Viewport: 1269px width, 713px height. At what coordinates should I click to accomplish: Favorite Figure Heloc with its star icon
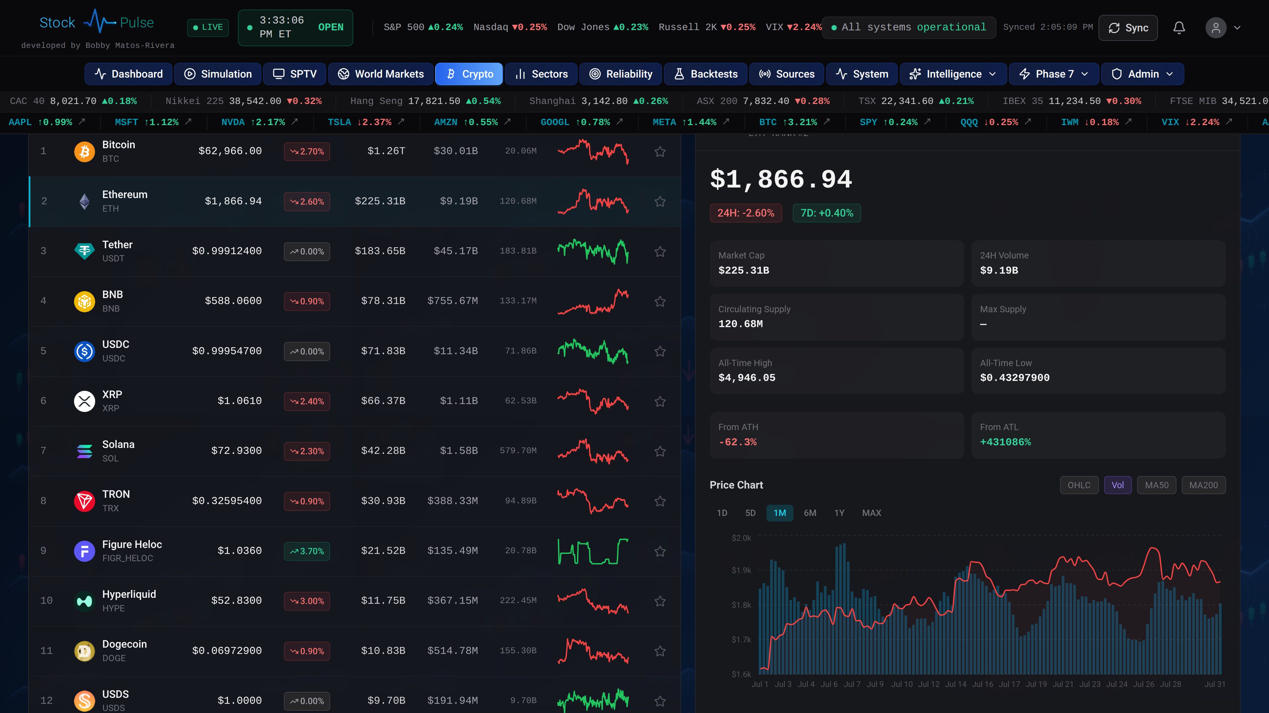660,551
